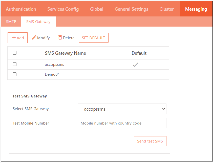213x163 pixels.
Task: Click the Send test SMS button
Action: (x=150, y=141)
